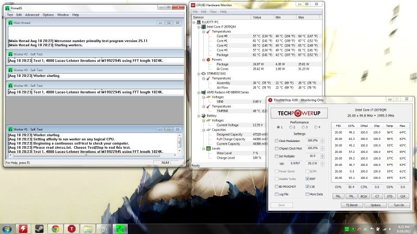Image resolution: width=417 pixels, height=234 pixels.
Task: Open TS Bench in ThrottleStop
Action: pos(351,205)
